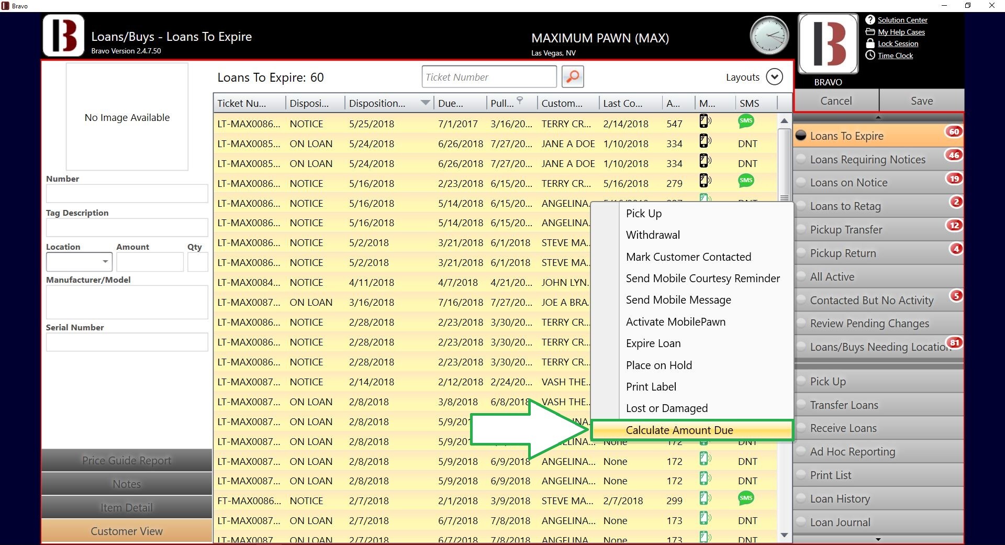Select Print List action

(x=878, y=475)
